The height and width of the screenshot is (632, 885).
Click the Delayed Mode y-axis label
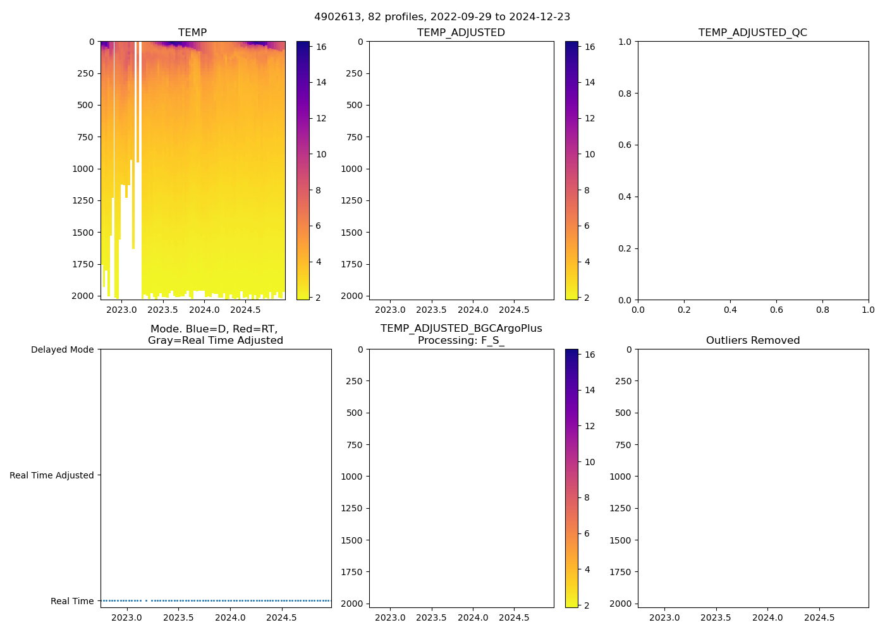click(x=62, y=349)
